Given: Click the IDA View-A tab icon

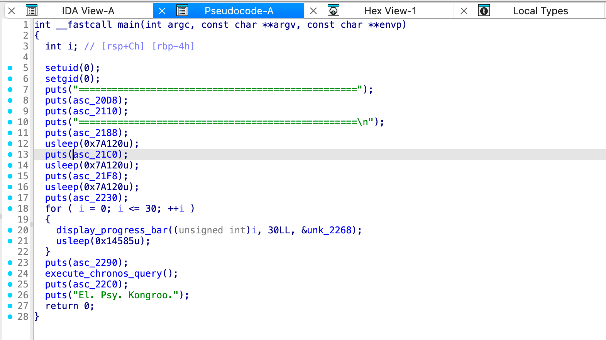Looking at the screenshot, I should pos(31,11).
